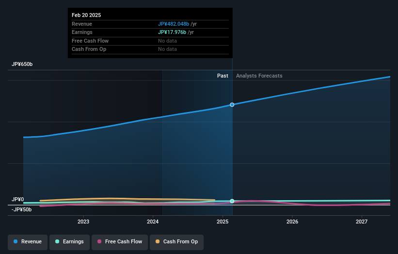
Task: Click tooltip 'Cash From Op' row label
Action: (89, 49)
